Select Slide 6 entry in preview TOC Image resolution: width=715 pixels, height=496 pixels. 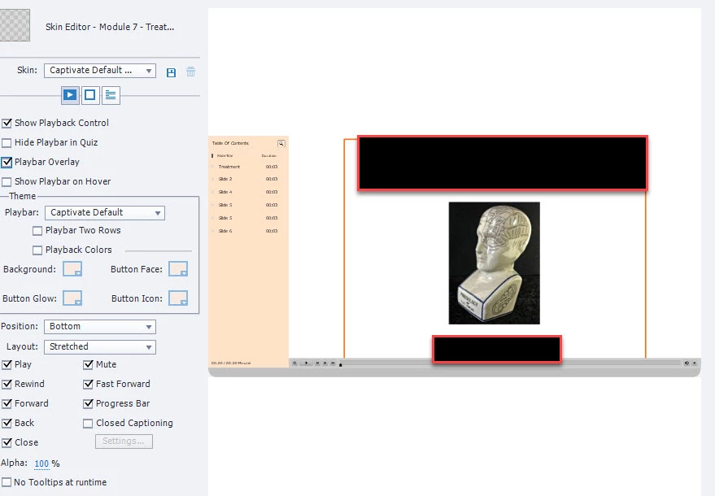(x=225, y=231)
